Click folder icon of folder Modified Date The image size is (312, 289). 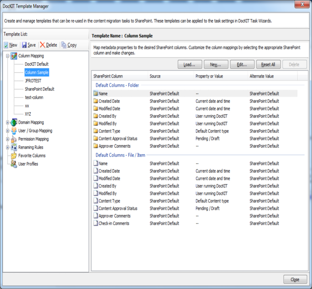click(x=96, y=109)
